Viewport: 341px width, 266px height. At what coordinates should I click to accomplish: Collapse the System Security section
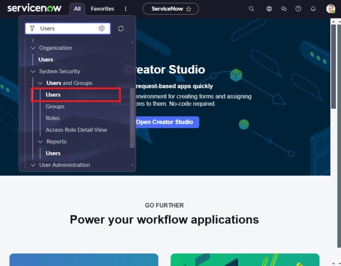coord(32,71)
